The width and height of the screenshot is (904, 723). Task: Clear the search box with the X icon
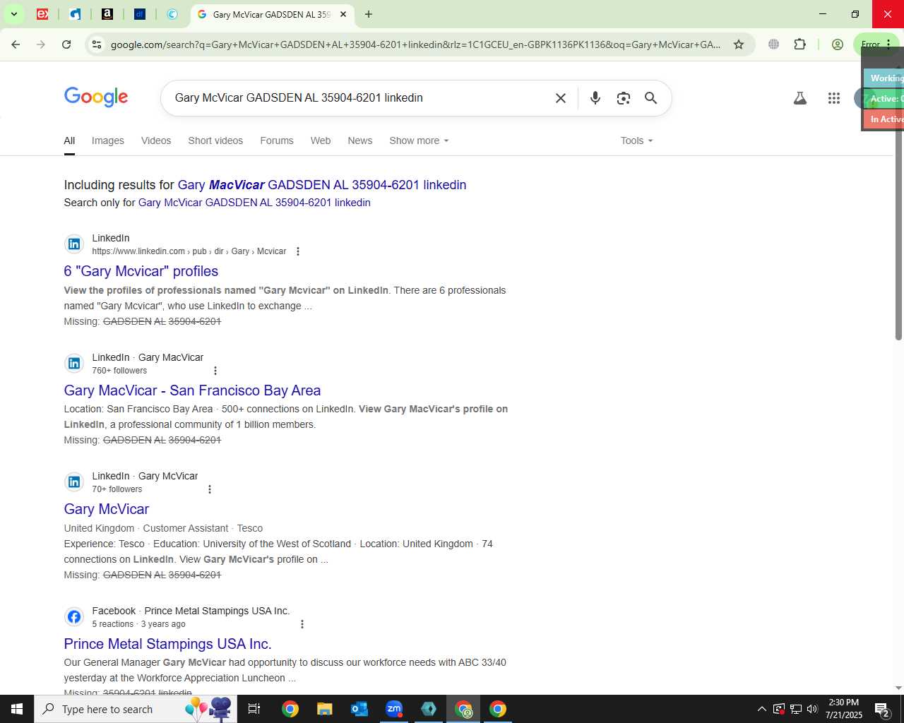tap(561, 98)
